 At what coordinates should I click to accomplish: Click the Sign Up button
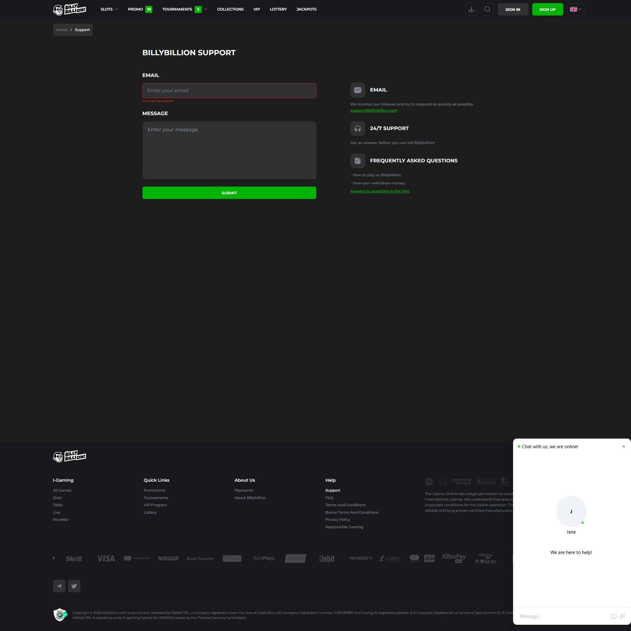tap(547, 9)
